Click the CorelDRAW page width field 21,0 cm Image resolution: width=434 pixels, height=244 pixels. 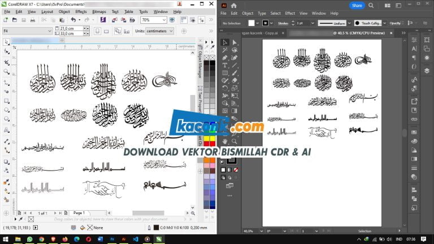pyautogui.click(x=71, y=28)
